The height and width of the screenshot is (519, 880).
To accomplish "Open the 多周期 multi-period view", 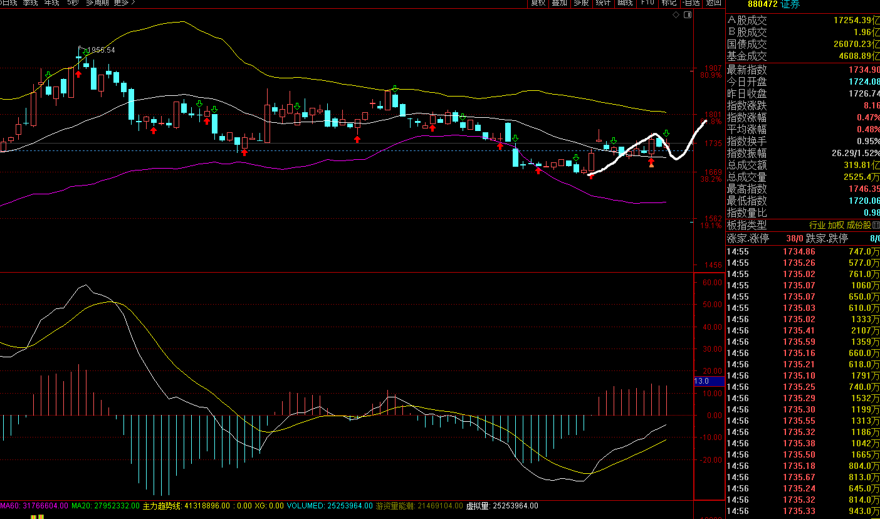I will point(97,3).
